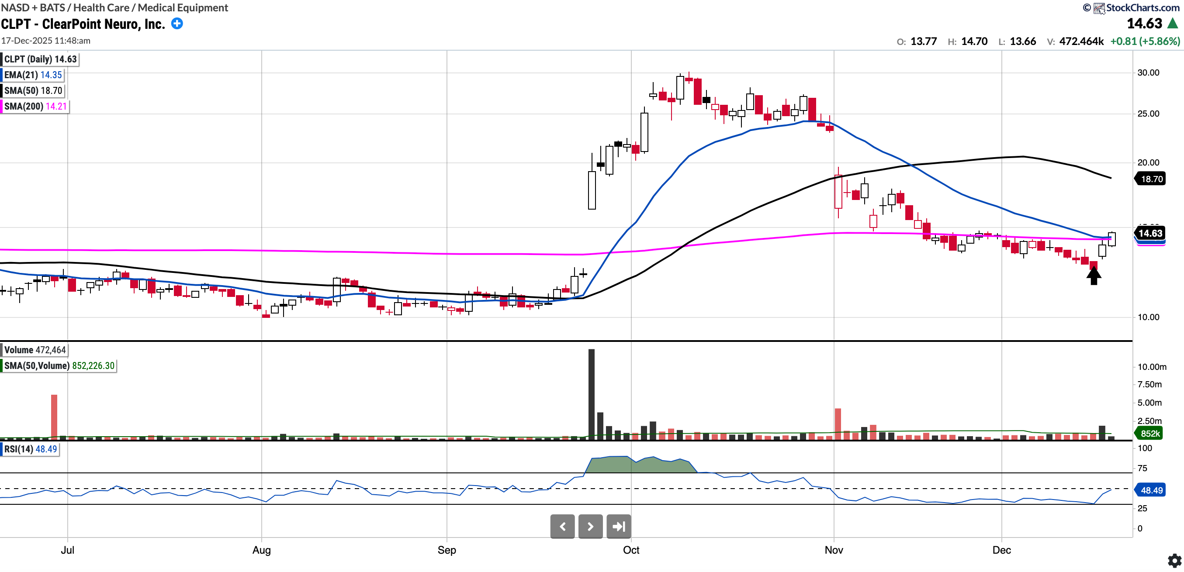Click the CLPT (Daily) legend label
This screenshot has height=572, width=1184.
click(x=40, y=59)
